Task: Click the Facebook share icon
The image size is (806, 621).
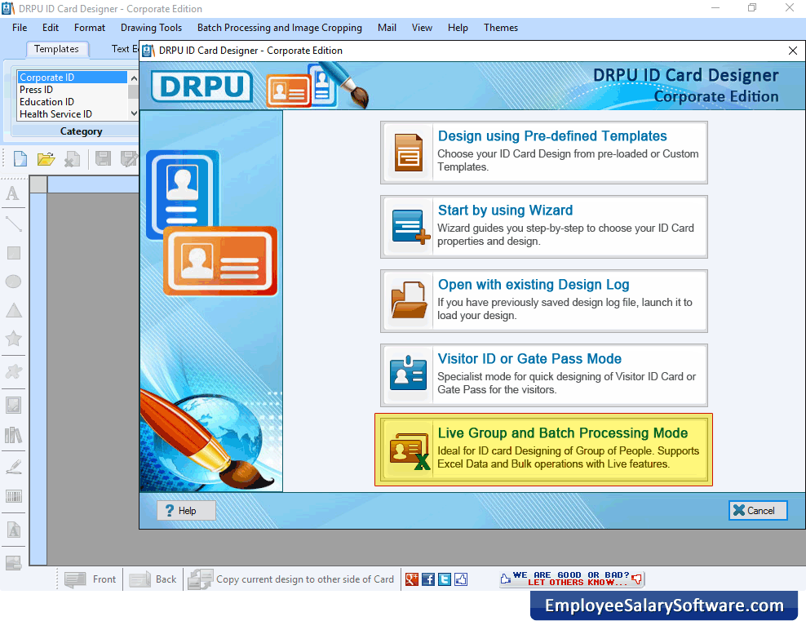Action: 428,580
